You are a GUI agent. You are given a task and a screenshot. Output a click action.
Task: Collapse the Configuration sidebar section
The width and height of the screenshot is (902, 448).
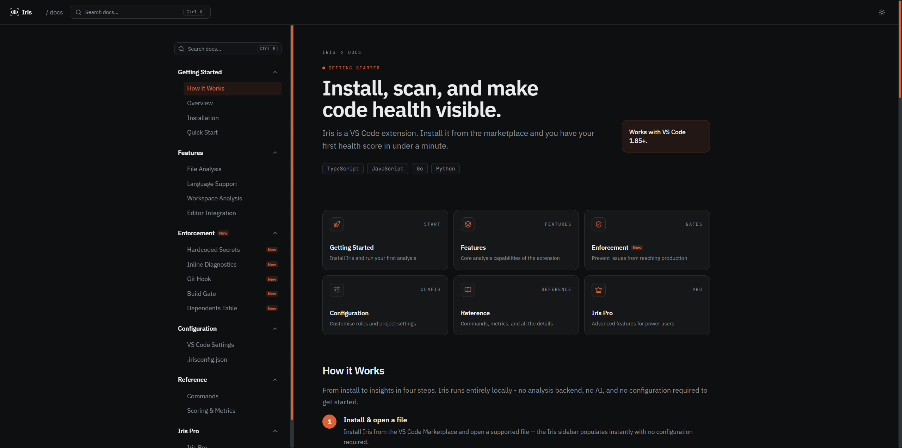[x=275, y=329]
